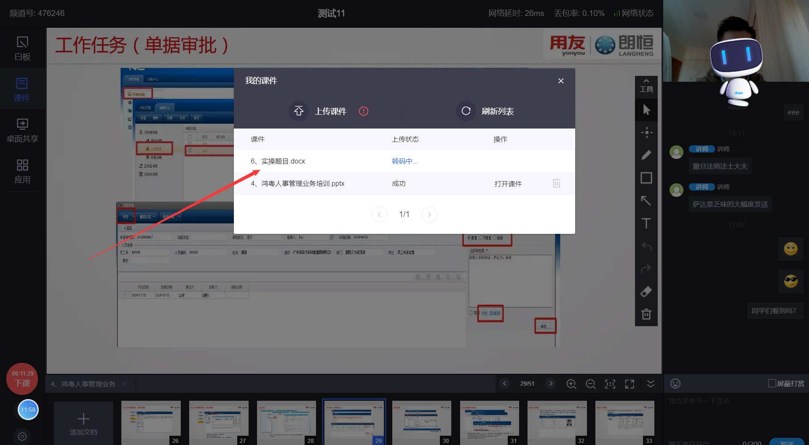Click 刷新列表 to refresh courseware list
Viewport: 809px width, 445px height.
pyautogui.click(x=485, y=111)
